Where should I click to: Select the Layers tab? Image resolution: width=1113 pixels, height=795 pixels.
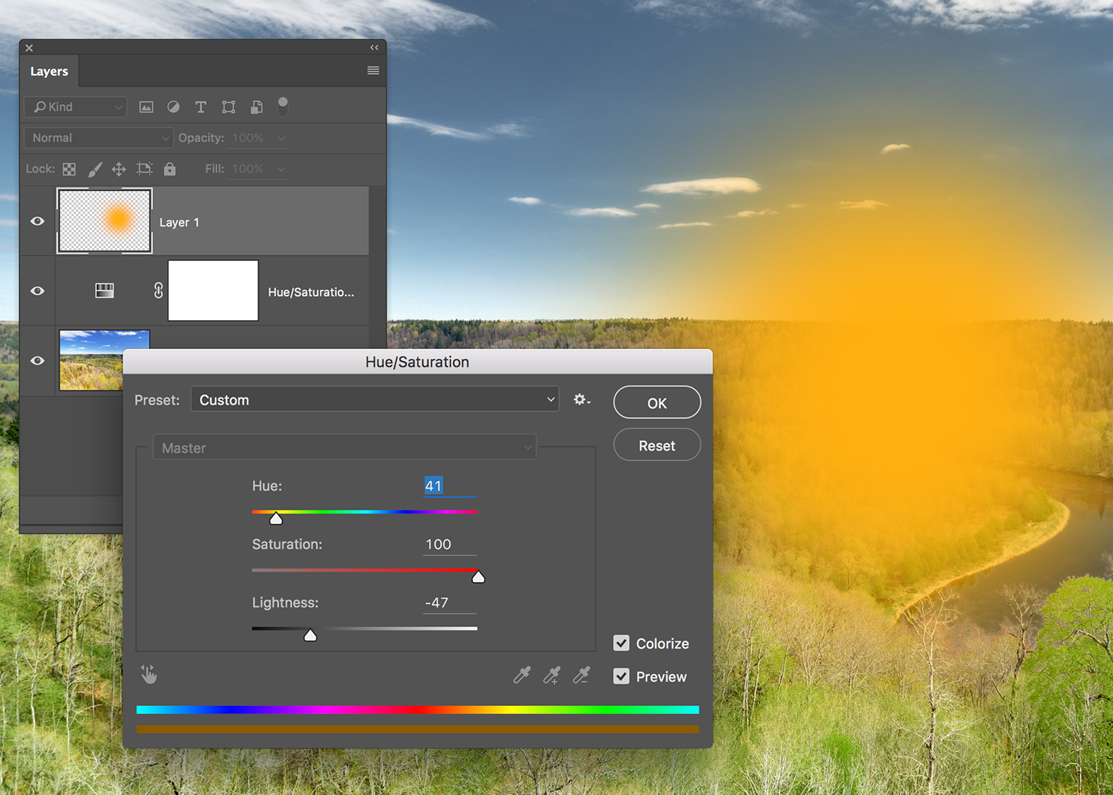[49, 72]
